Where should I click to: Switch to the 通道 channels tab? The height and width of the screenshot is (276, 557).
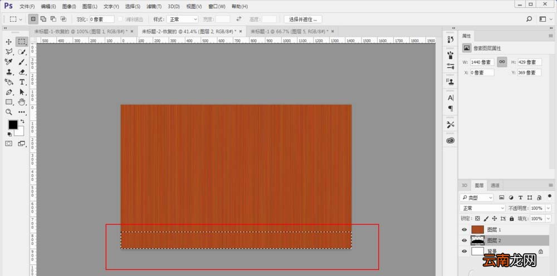tap(495, 185)
